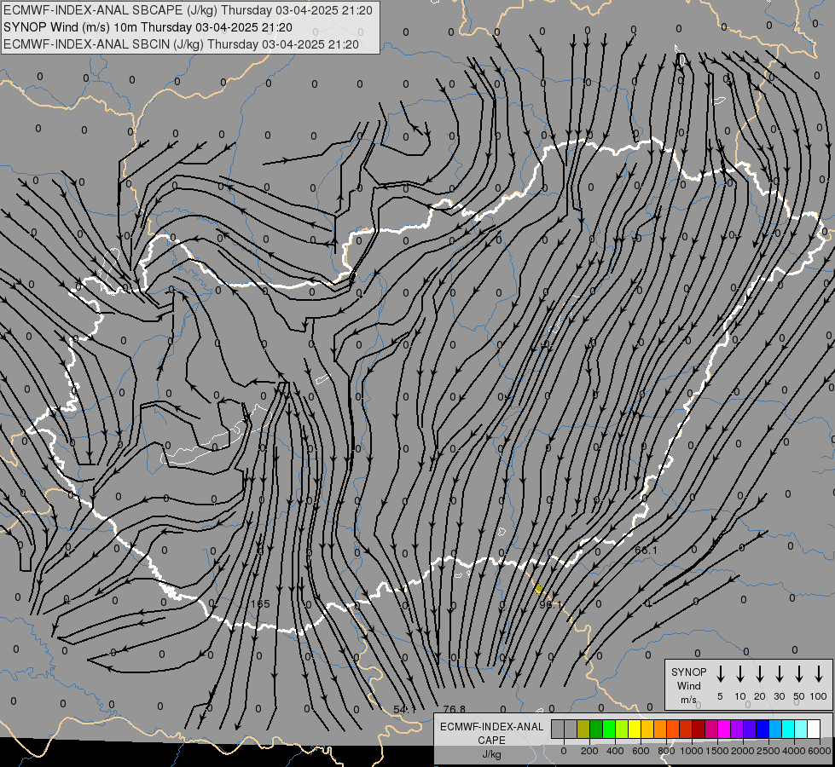The width and height of the screenshot is (835, 767).
Task: Pick the bright magenta CAPE scale swatch
Action: point(724,729)
